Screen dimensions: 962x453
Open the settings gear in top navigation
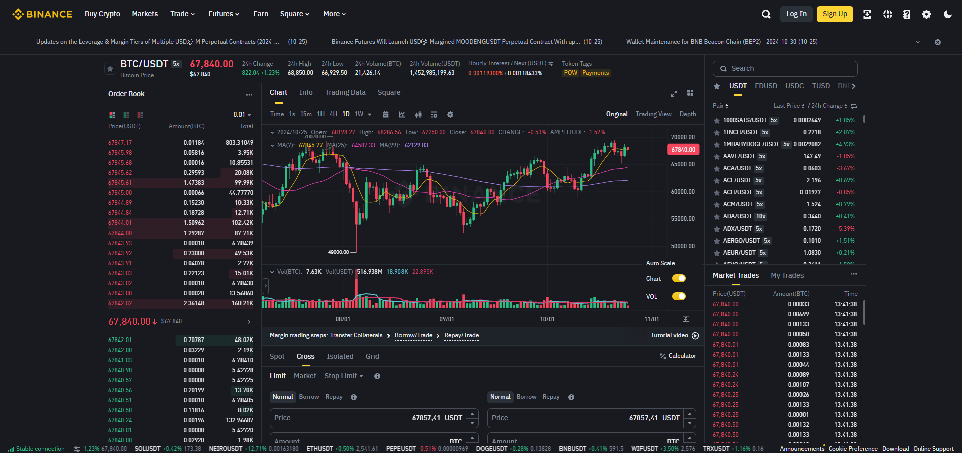926,14
